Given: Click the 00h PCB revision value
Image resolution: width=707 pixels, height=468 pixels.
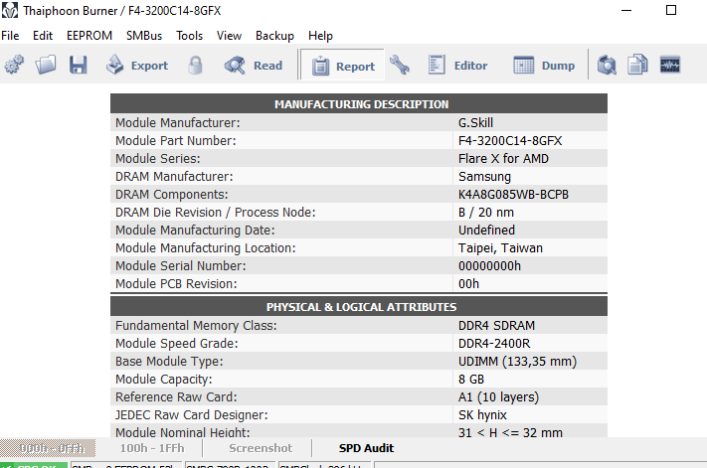Looking at the screenshot, I should 469,284.
